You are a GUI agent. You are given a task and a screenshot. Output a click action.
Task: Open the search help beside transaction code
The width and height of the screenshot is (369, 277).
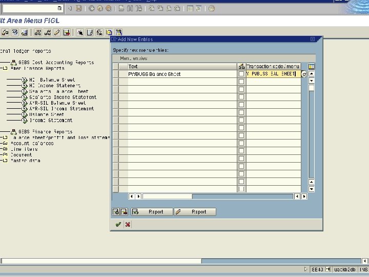click(x=304, y=74)
